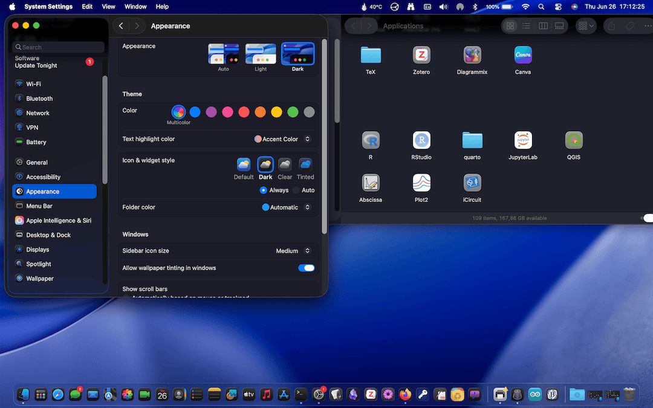Screen dimensions: 653x408
Task: Open the System Settings menu
Action: (x=48, y=7)
